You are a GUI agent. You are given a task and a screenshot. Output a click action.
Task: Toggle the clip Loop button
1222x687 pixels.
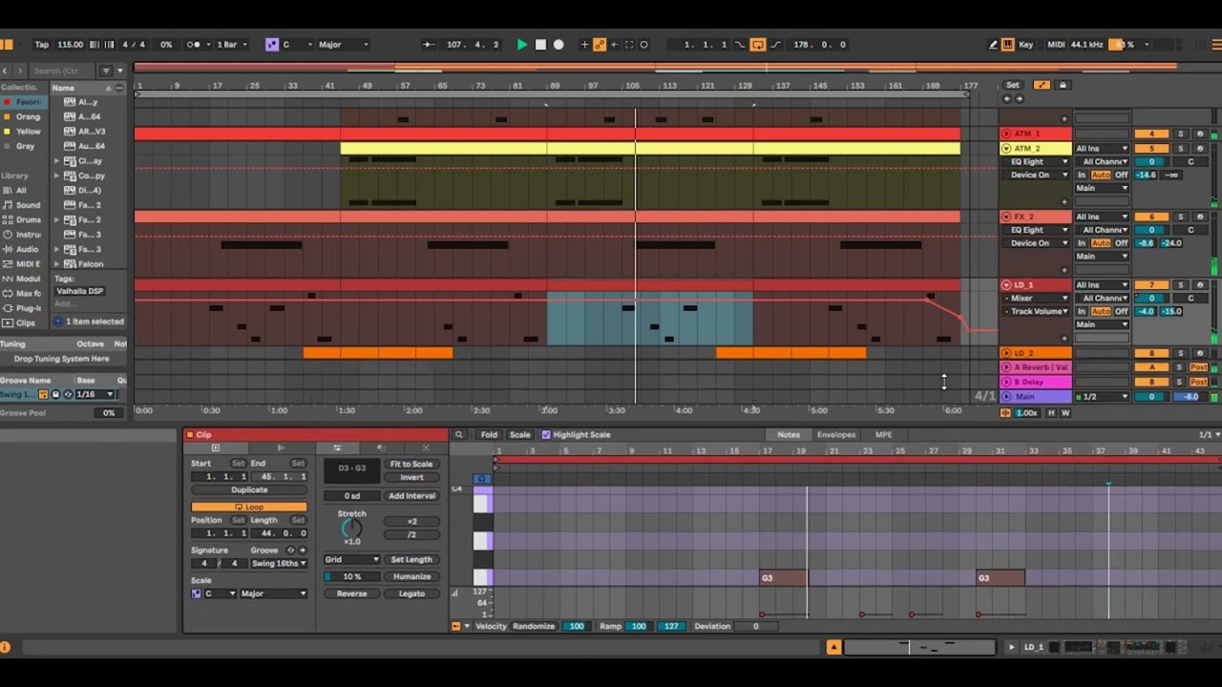248,507
